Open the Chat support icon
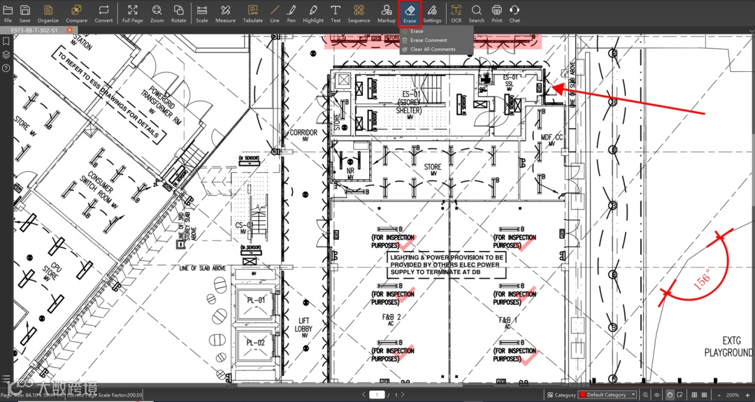 point(515,13)
